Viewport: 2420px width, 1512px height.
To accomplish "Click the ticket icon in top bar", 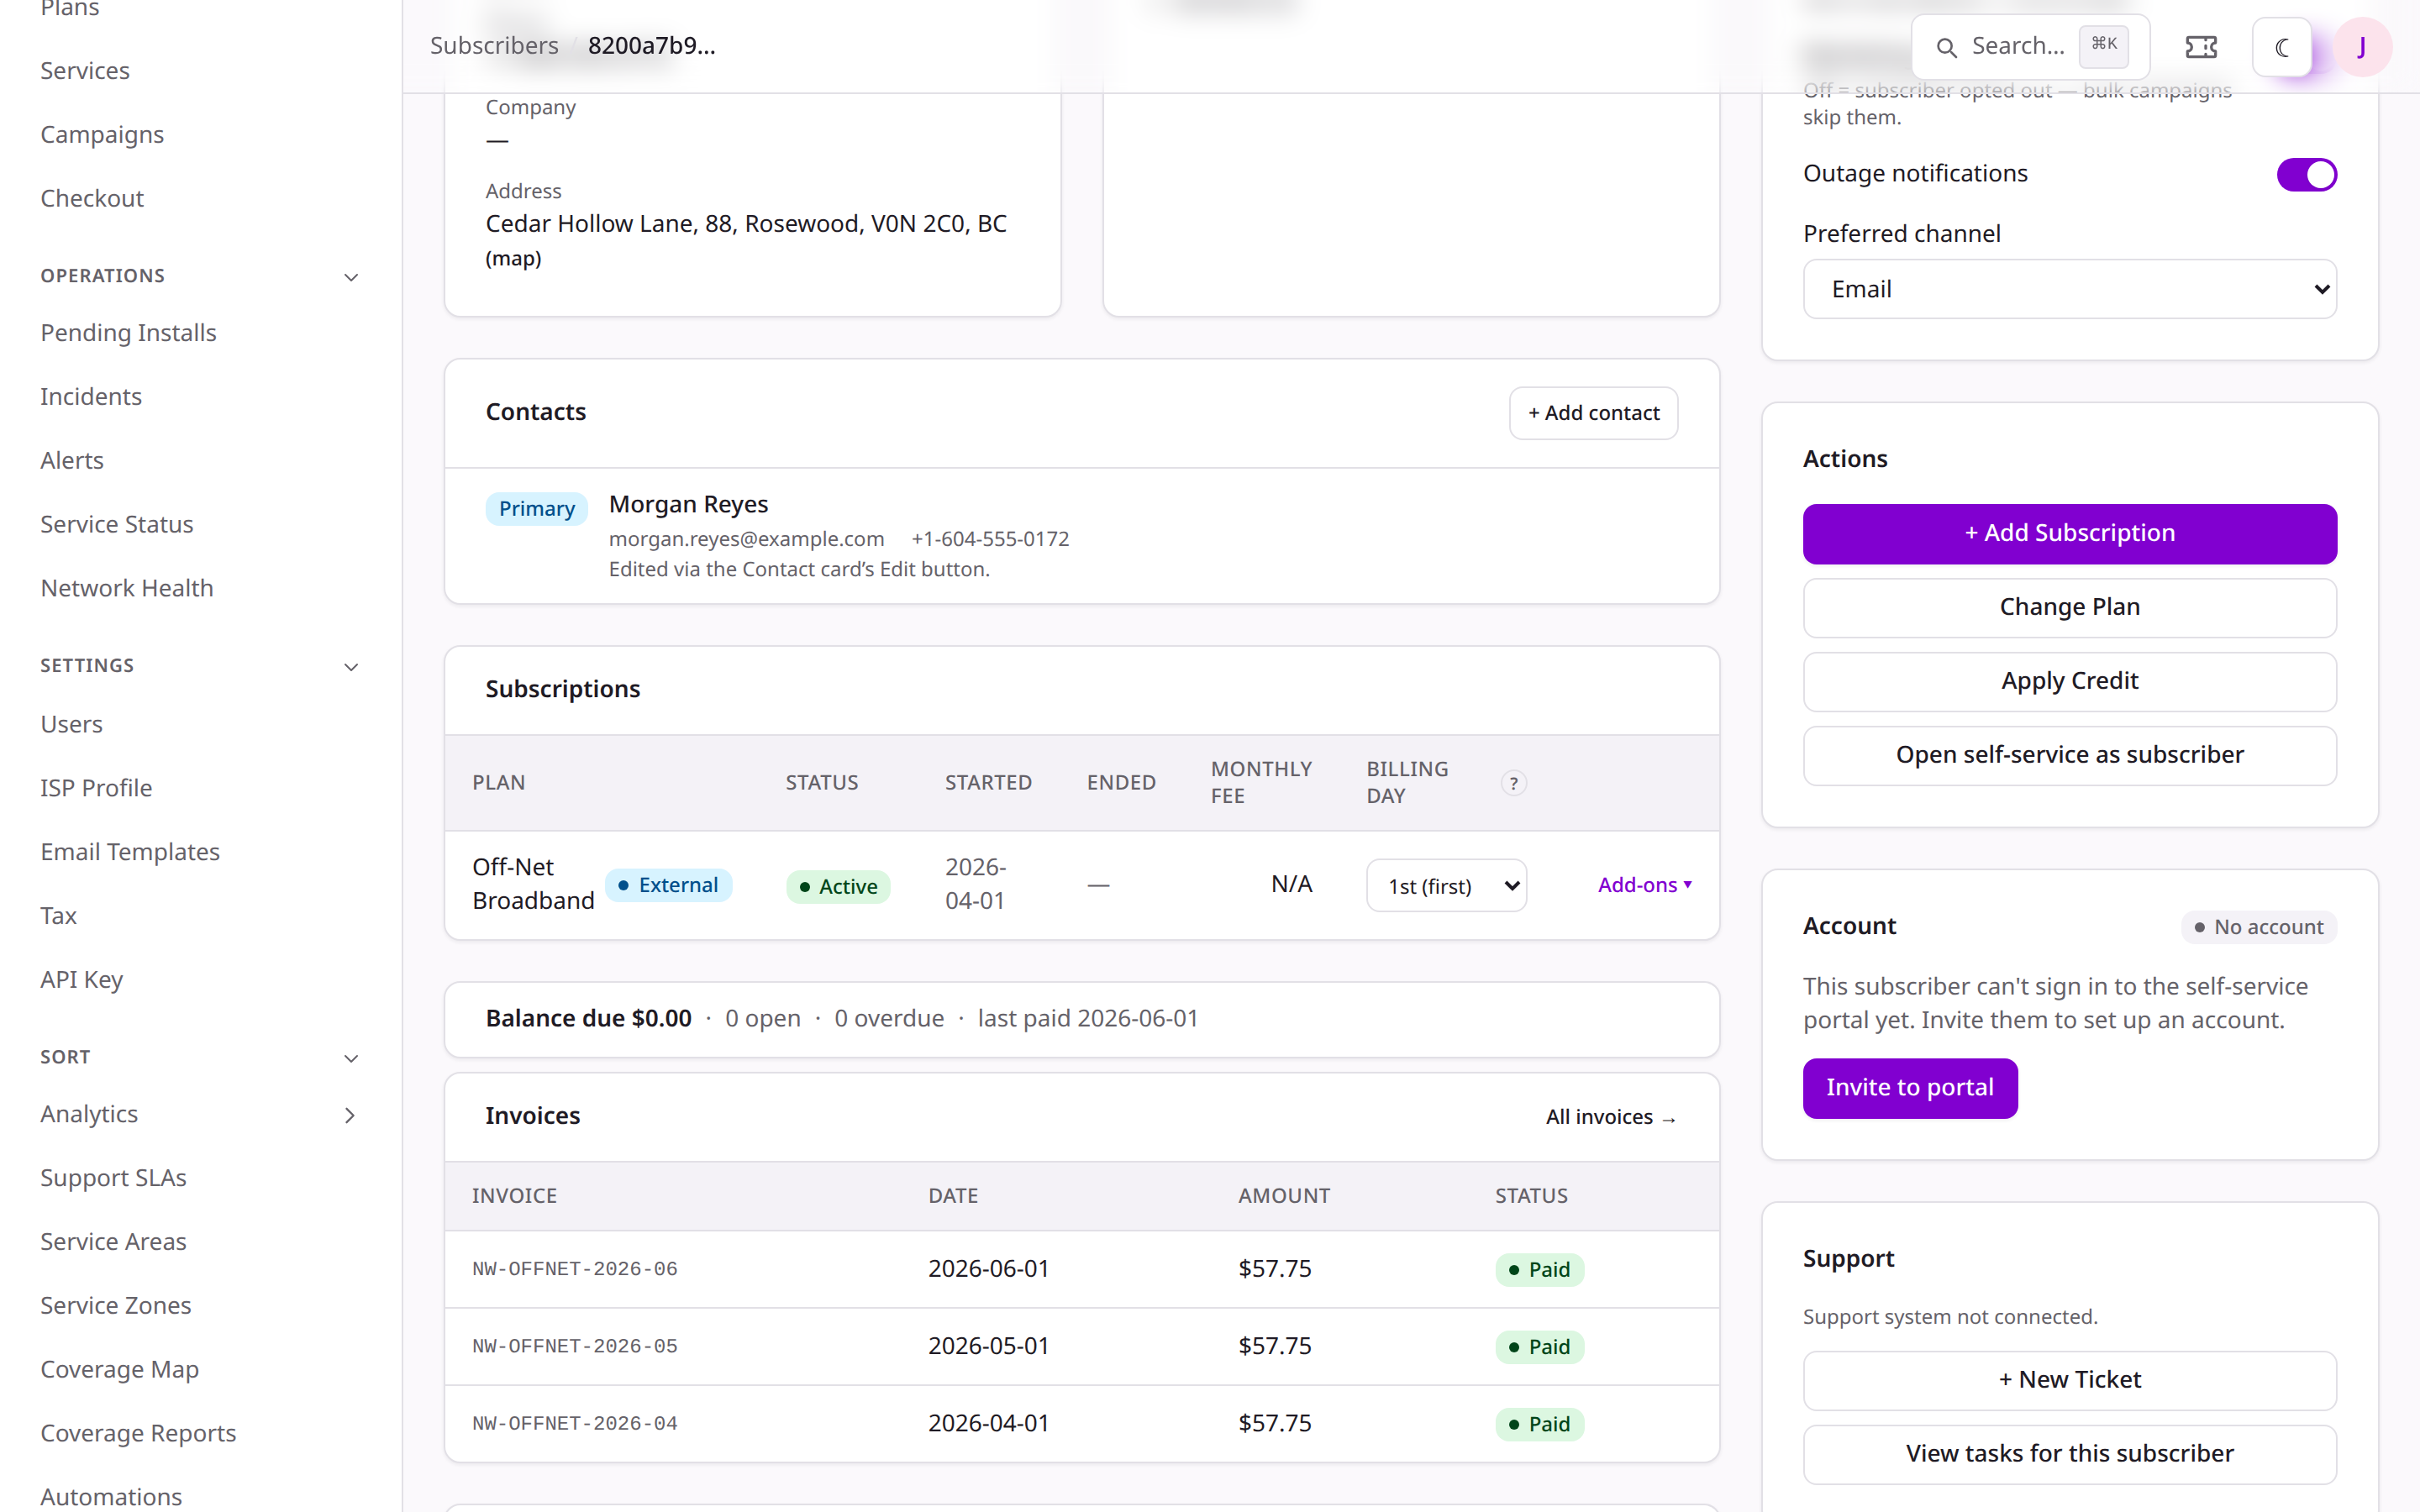I will pyautogui.click(x=2201, y=47).
